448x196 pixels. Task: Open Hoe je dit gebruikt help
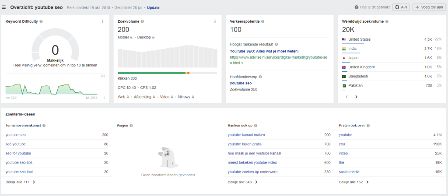(372, 7)
